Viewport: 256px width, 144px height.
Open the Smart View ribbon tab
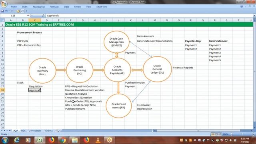tap(102, 7)
